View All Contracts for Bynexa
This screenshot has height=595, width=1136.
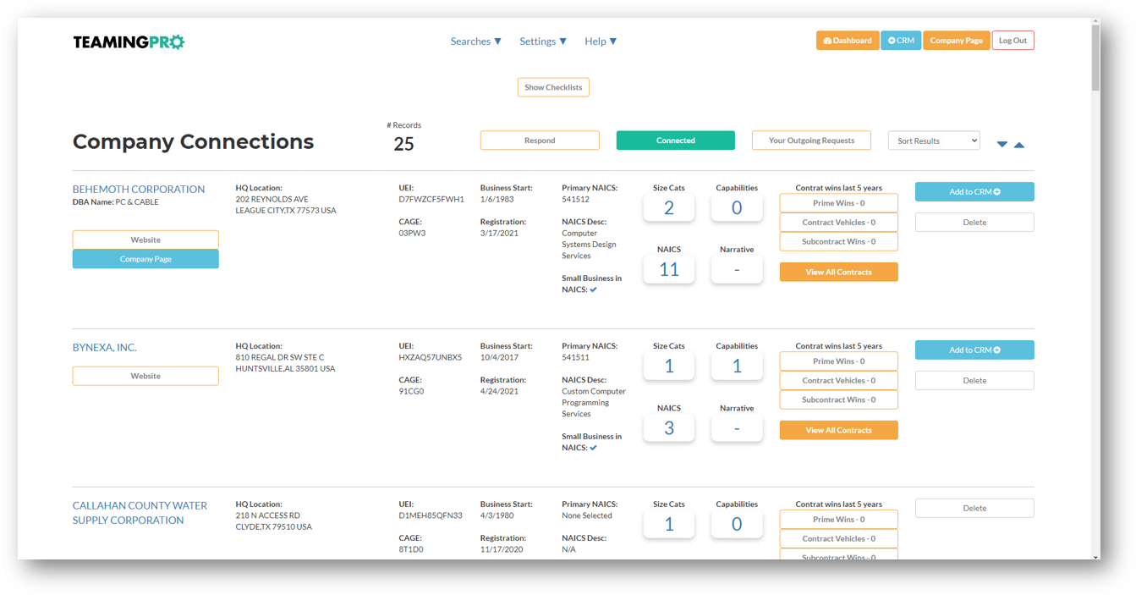838,430
